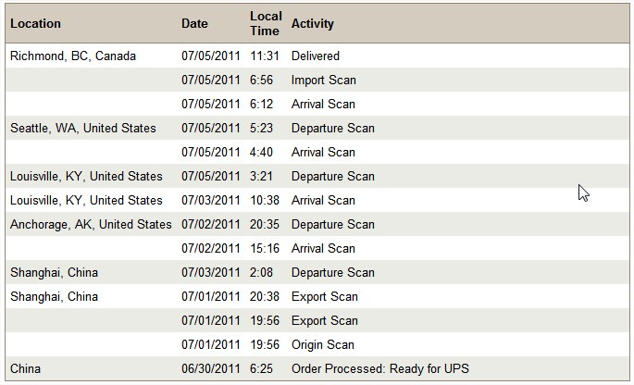This screenshot has height=385, width=634.
Task: Click the Activity column header
Action: pyautogui.click(x=313, y=23)
